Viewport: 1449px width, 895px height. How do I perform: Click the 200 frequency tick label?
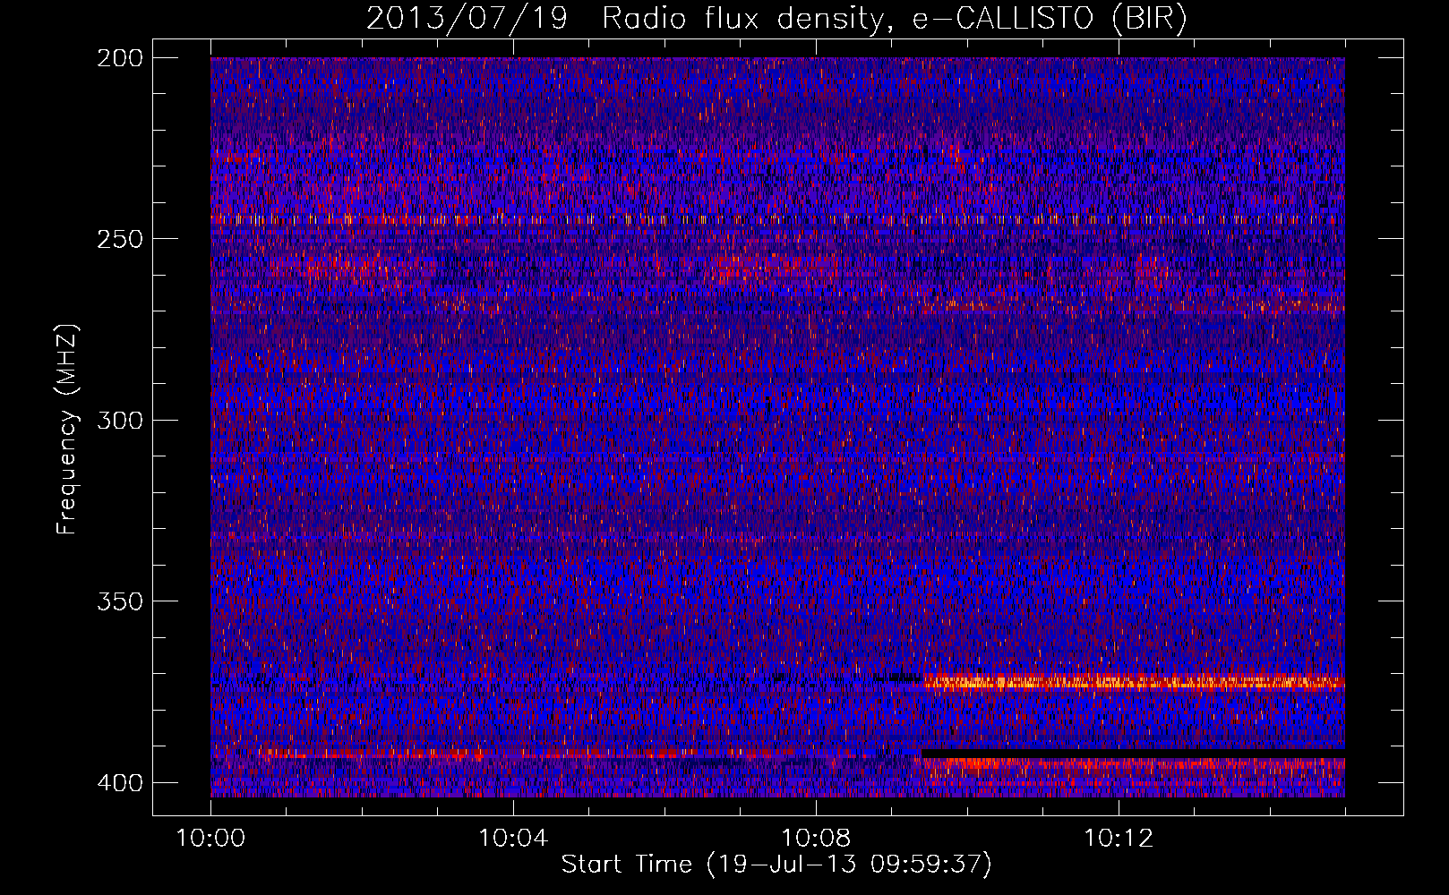119,58
